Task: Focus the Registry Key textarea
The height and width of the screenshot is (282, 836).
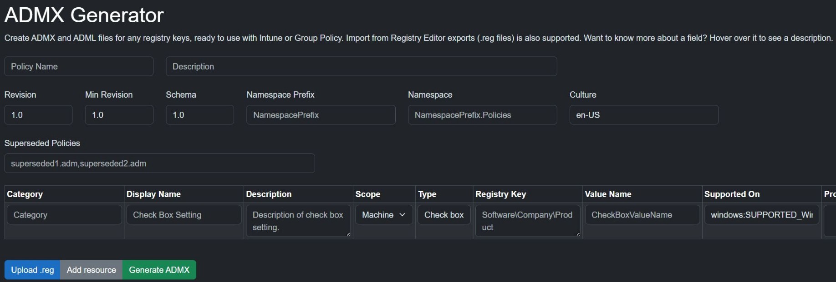Action: [527, 221]
